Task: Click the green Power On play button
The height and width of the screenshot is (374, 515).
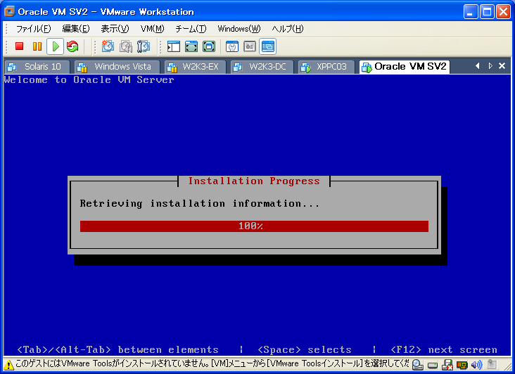Action: pyautogui.click(x=55, y=46)
